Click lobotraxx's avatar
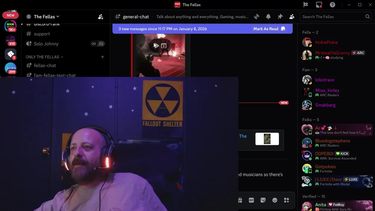 pyautogui.click(x=307, y=80)
